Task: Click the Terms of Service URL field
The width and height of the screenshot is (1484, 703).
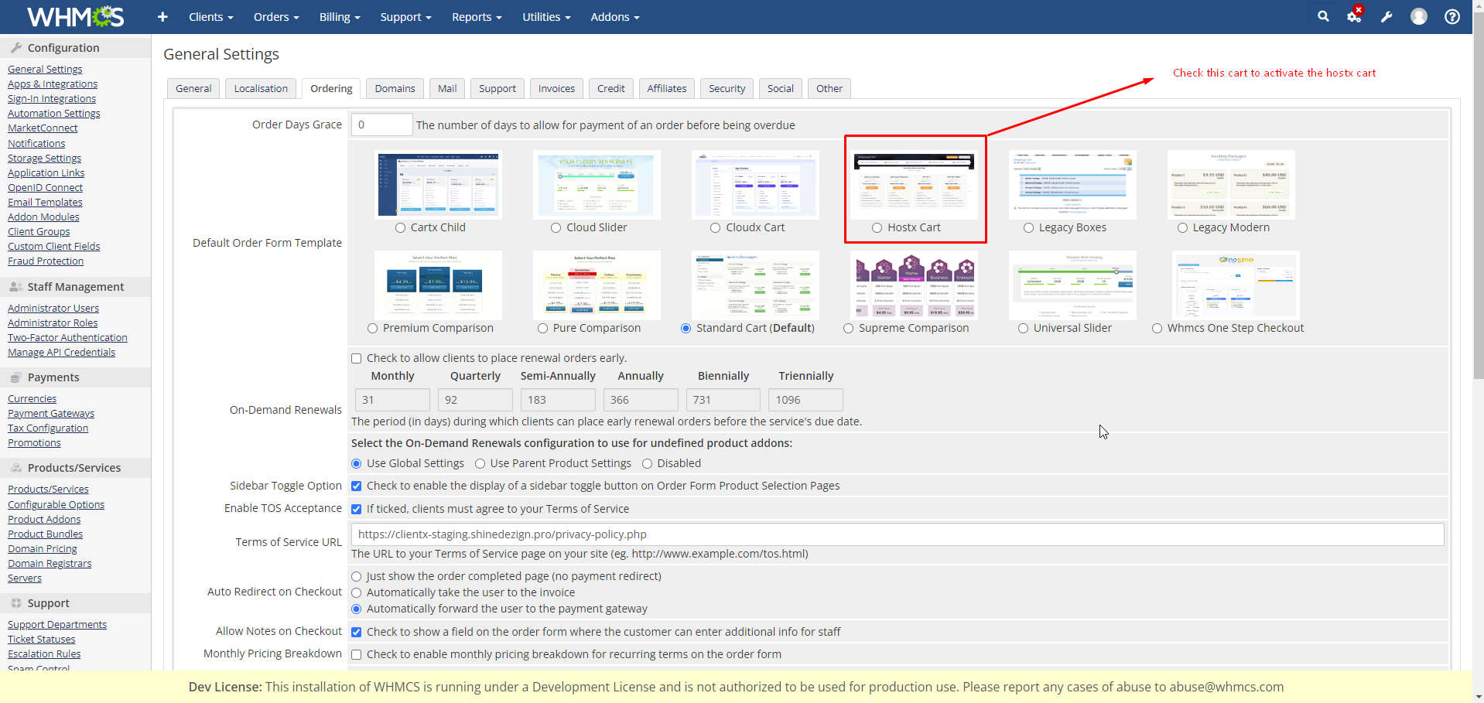Action: (897, 534)
